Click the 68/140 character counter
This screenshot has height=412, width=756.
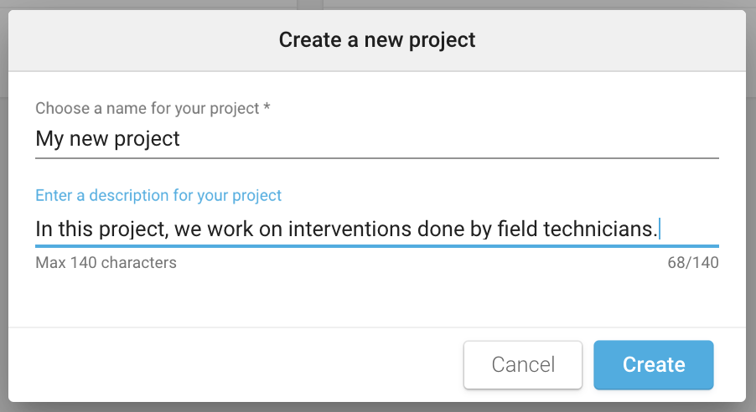pos(692,263)
